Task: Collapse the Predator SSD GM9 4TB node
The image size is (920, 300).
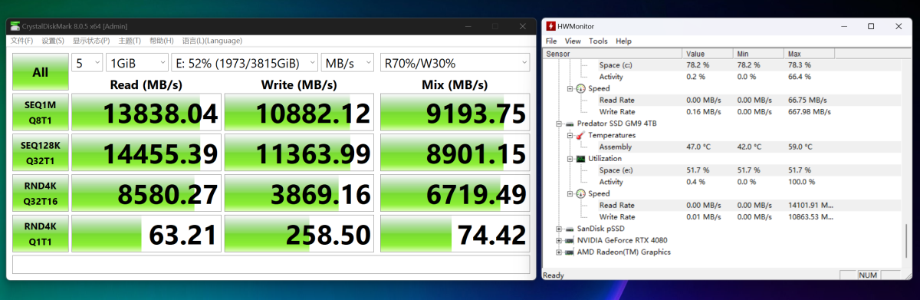Action: click(559, 124)
